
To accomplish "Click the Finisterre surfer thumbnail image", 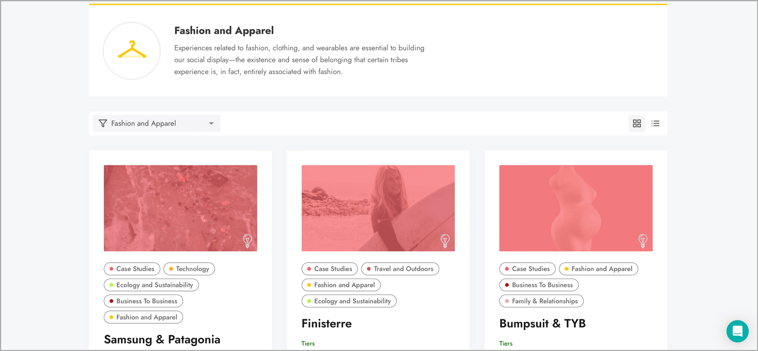I will [x=378, y=208].
